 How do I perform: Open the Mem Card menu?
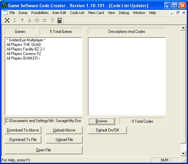pos(96,13)
